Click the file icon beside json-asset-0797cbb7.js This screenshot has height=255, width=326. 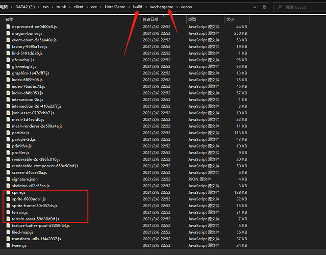(8, 113)
